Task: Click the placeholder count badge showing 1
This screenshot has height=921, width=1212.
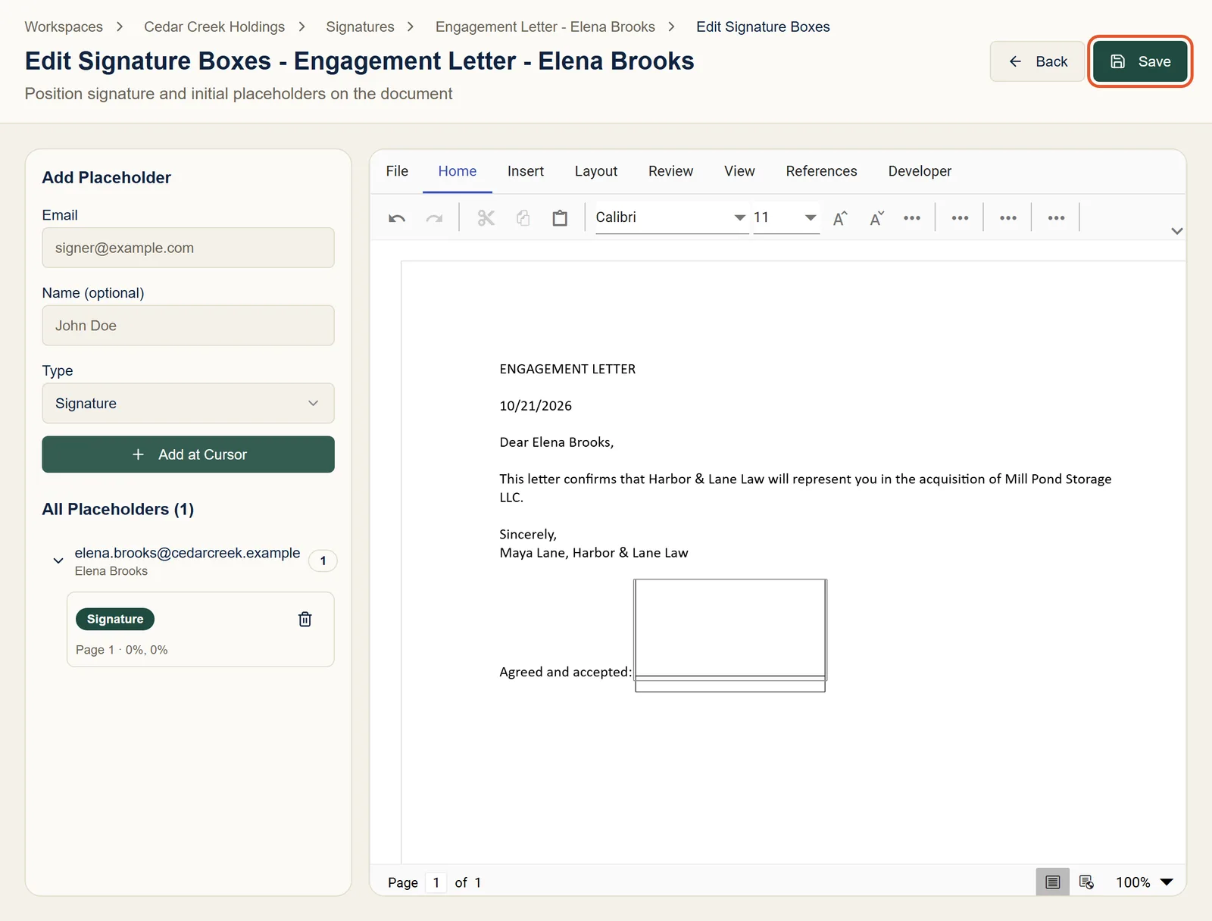Action: point(323,561)
